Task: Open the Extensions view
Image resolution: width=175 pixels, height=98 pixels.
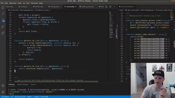Action: [3, 33]
